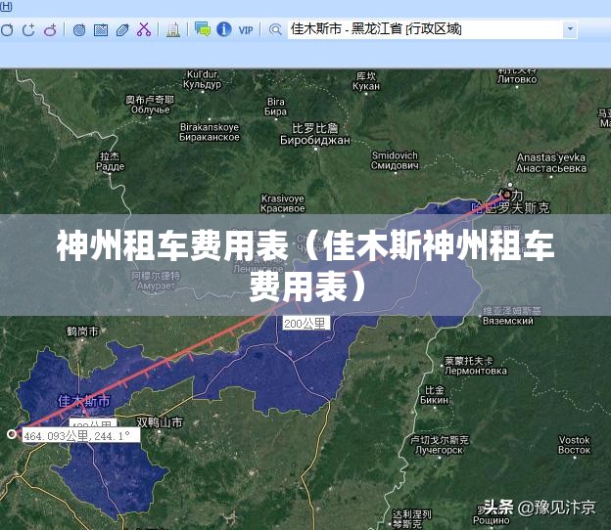Screen dimensions: 611x530
Task: Click the magnifier search icon
Action: pos(275,30)
